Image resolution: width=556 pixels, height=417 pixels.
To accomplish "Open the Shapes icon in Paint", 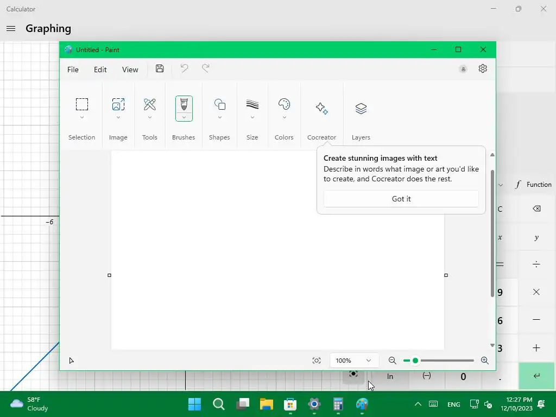I will [219, 105].
